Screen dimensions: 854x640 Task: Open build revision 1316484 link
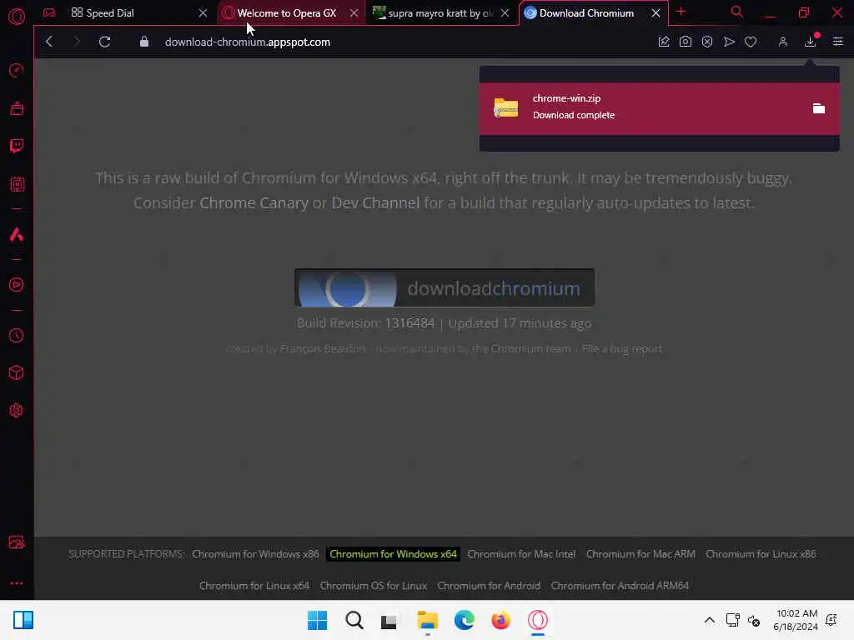pyautogui.click(x=409, y=323)
